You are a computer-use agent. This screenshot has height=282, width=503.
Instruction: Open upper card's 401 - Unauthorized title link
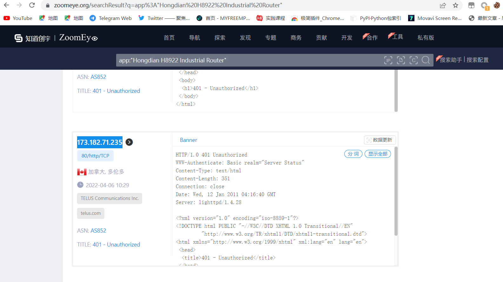point(116,91)
